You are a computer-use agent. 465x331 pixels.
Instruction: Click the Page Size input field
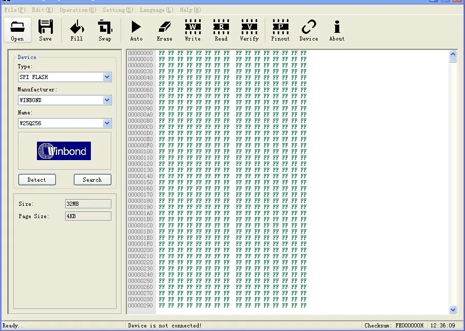point(88,216)
